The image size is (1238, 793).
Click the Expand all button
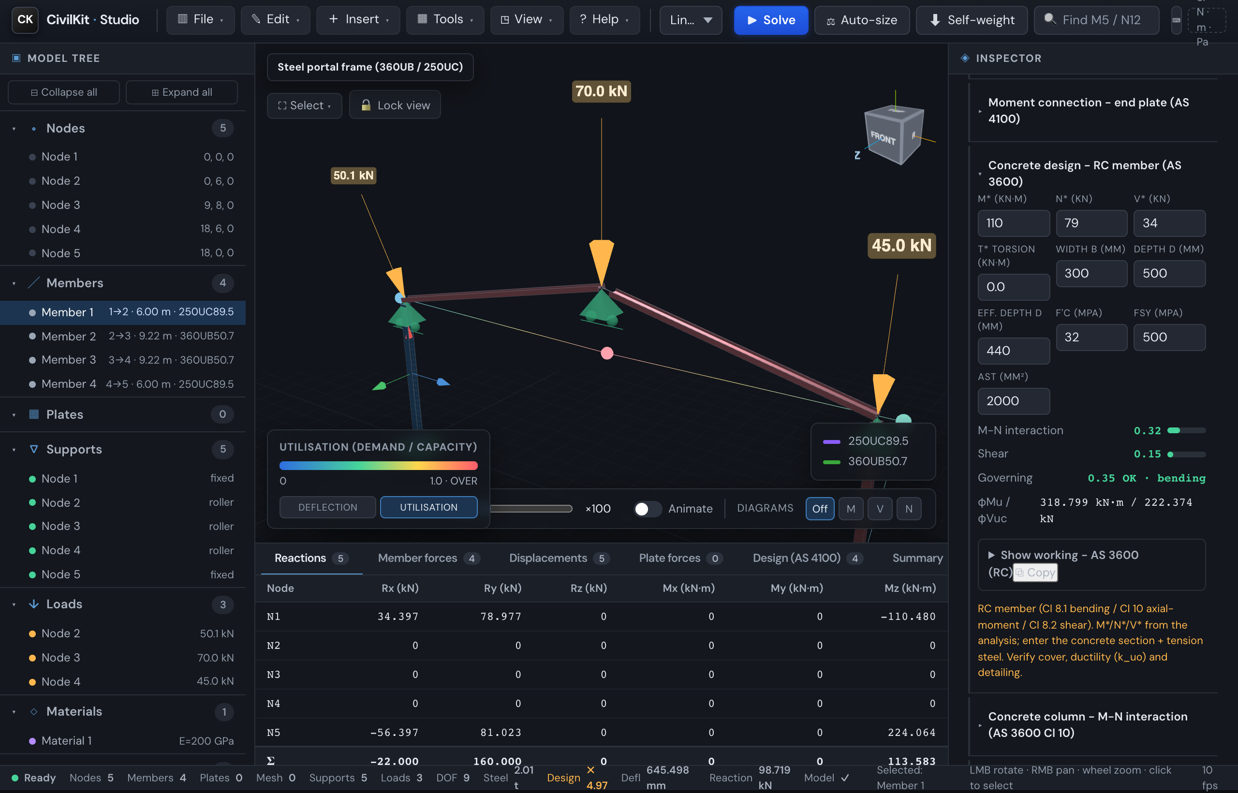[181, 92]
